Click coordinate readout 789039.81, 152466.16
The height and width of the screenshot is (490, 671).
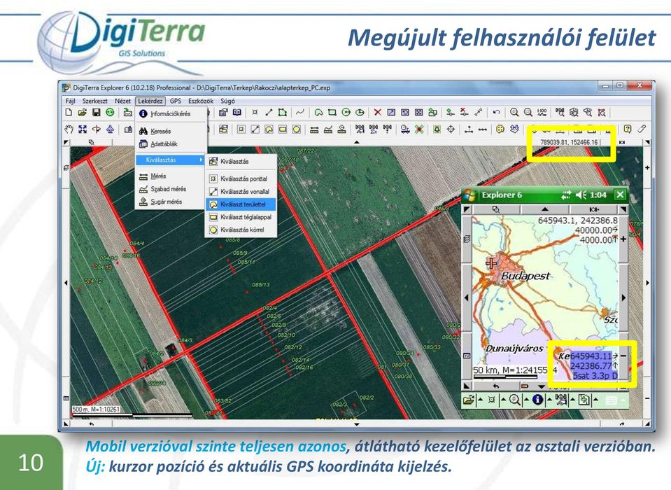[x=569, y=142]
